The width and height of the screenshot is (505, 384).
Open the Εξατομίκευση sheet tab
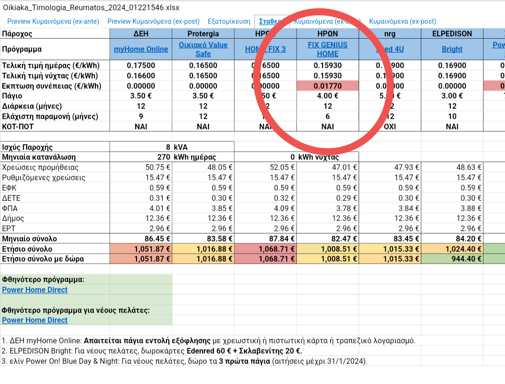(229, 21)
